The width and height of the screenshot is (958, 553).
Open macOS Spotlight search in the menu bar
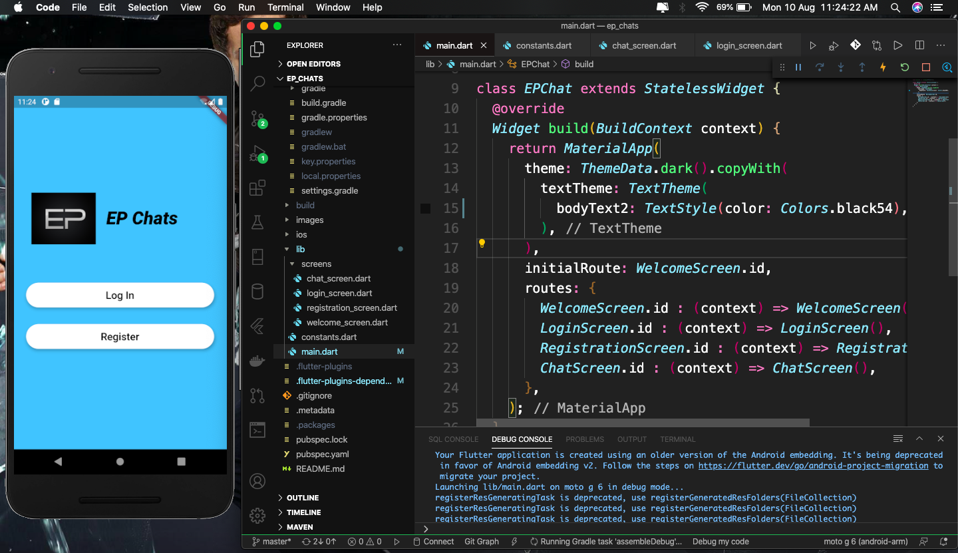point(896,7)
